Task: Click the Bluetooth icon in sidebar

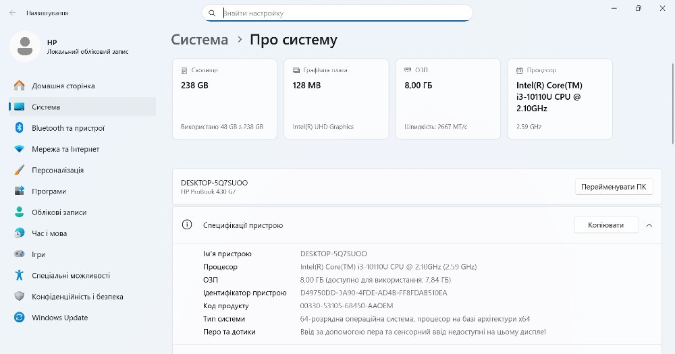Action: pos(20,127)
